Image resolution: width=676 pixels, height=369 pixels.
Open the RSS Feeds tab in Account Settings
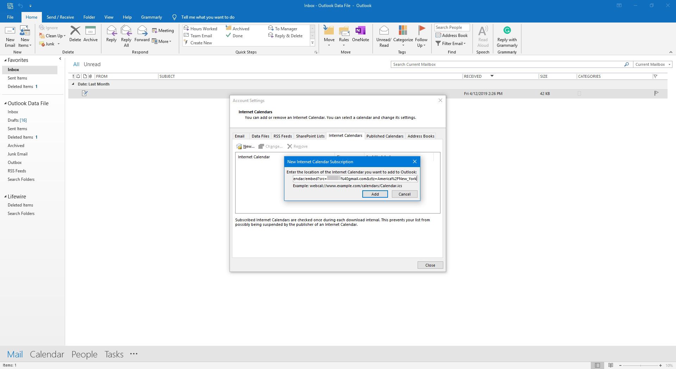click(x=282, y=136)
